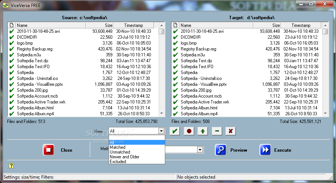
Task: Click the green checkmark filter button
Action: tap(175, 131)
